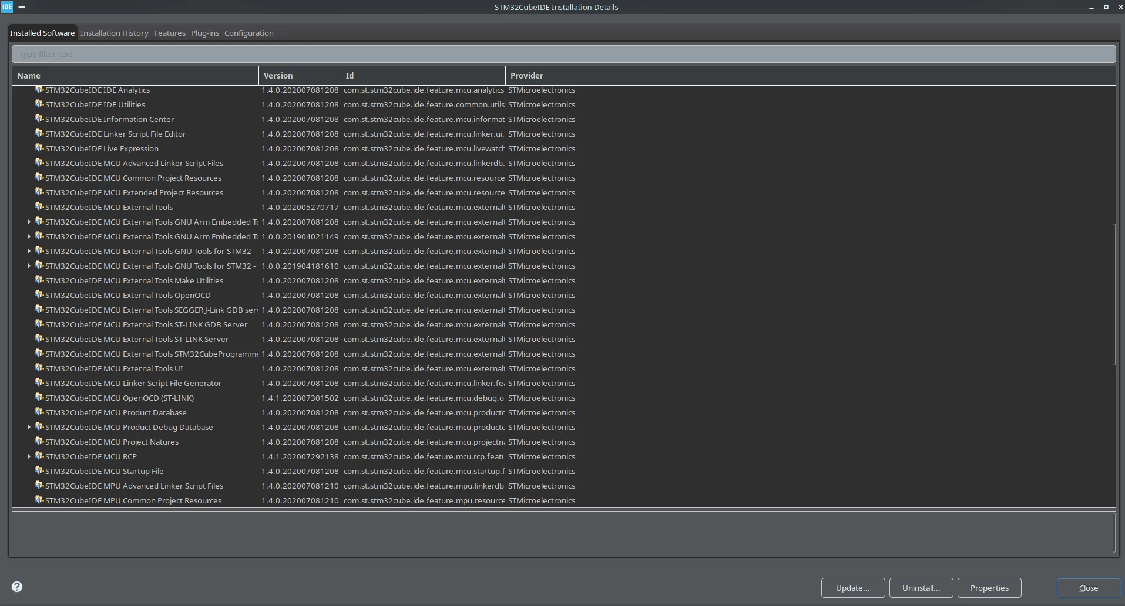This screenshot has height=606, width=1125.
Task: Click the Information Center feature icon
Action: coord(39,119)
